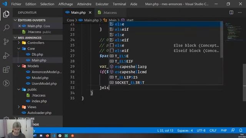
Task: Select the Elseif block snippet suggestion
Action: 165,51
